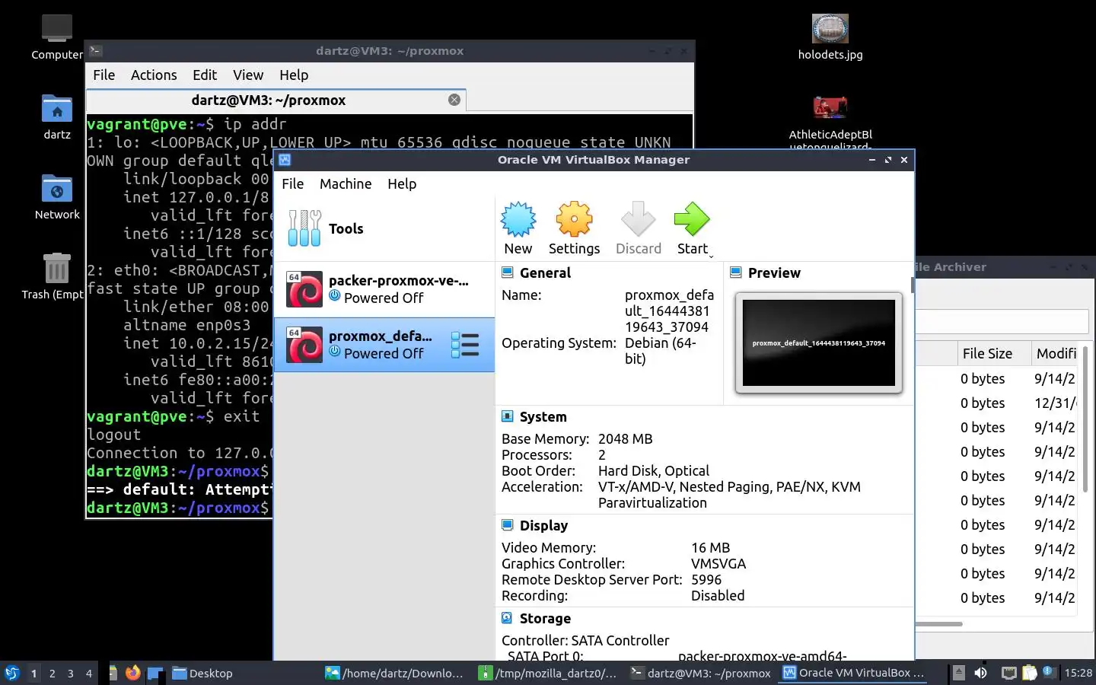Screen dimensions: 1096x685
Task: Click the New machine icon in VirtualBox
Action: point(518,220)
